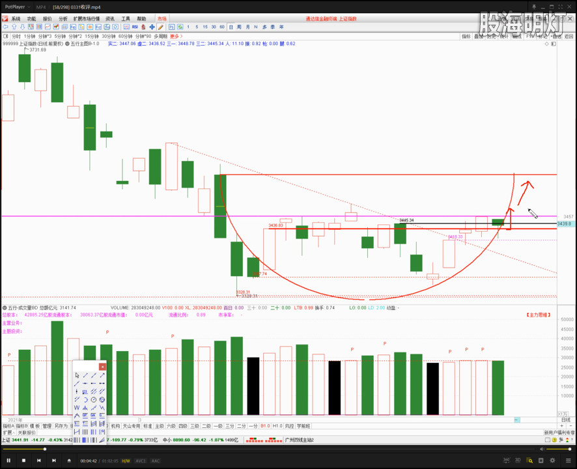Click the up arrow toolbar icon
The height and width of the screenshot is (469, 577).
pos(14,27)
